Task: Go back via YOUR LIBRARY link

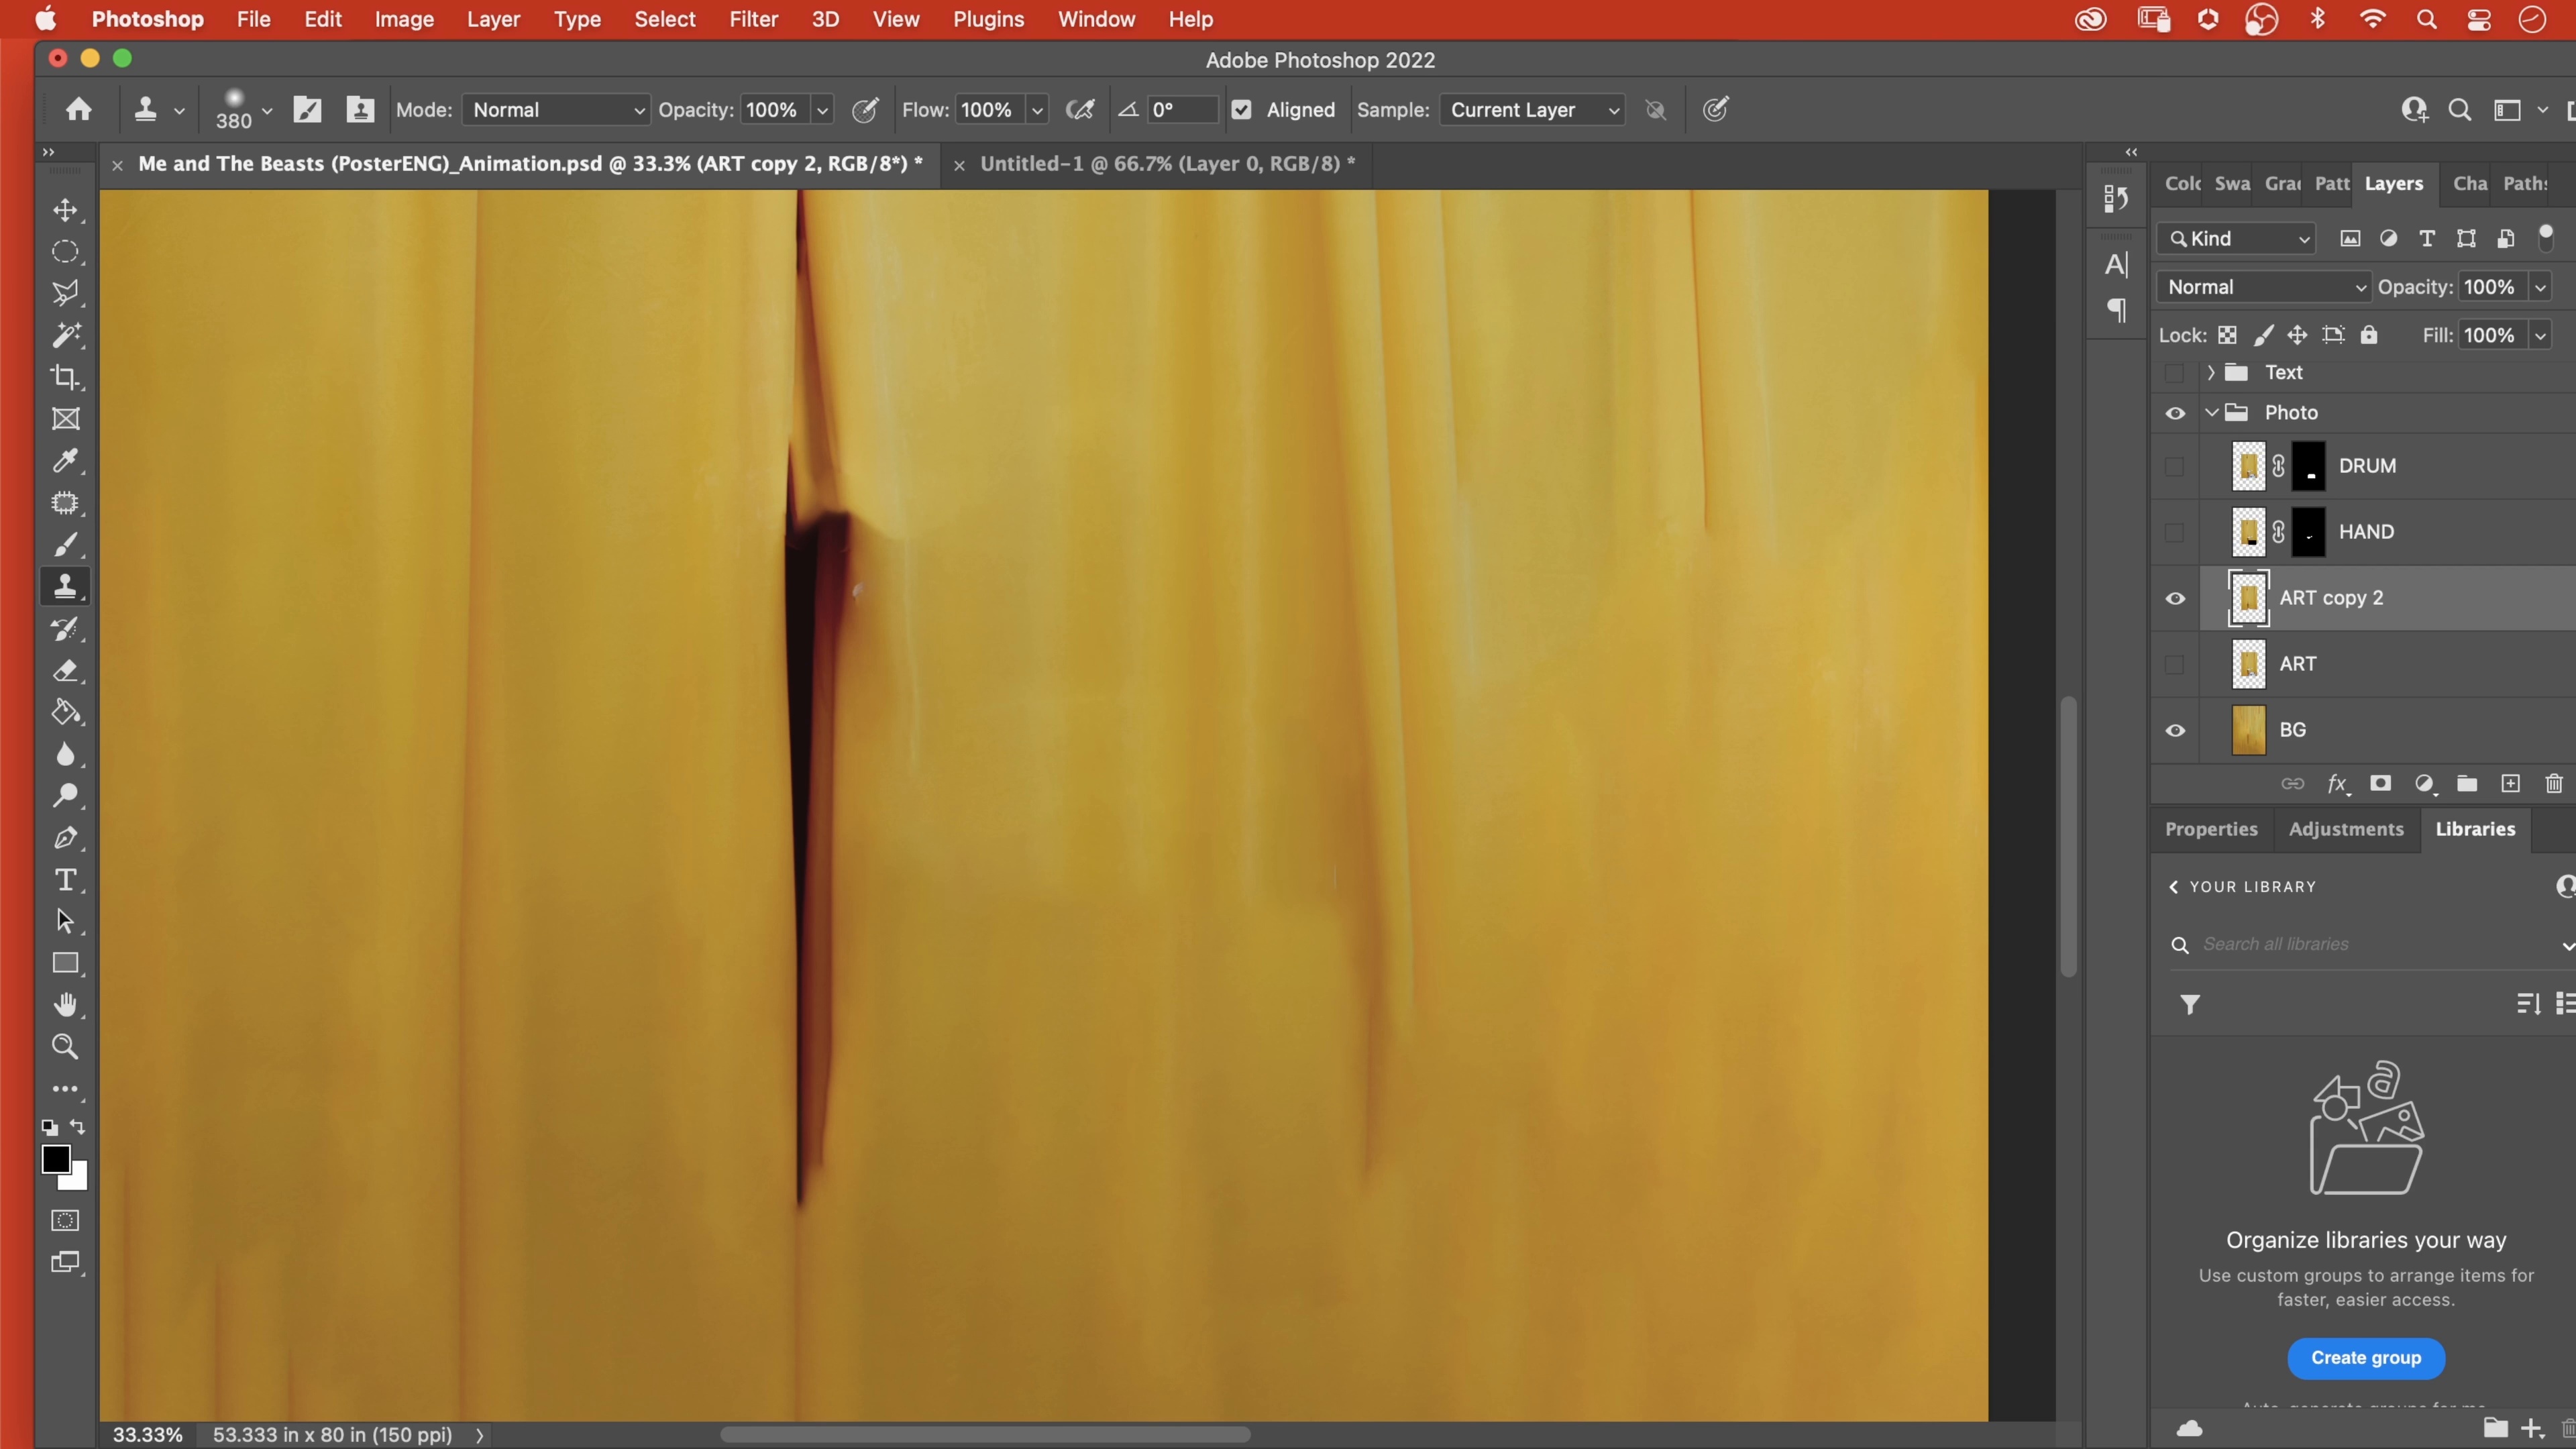Action: point(2242,887)
